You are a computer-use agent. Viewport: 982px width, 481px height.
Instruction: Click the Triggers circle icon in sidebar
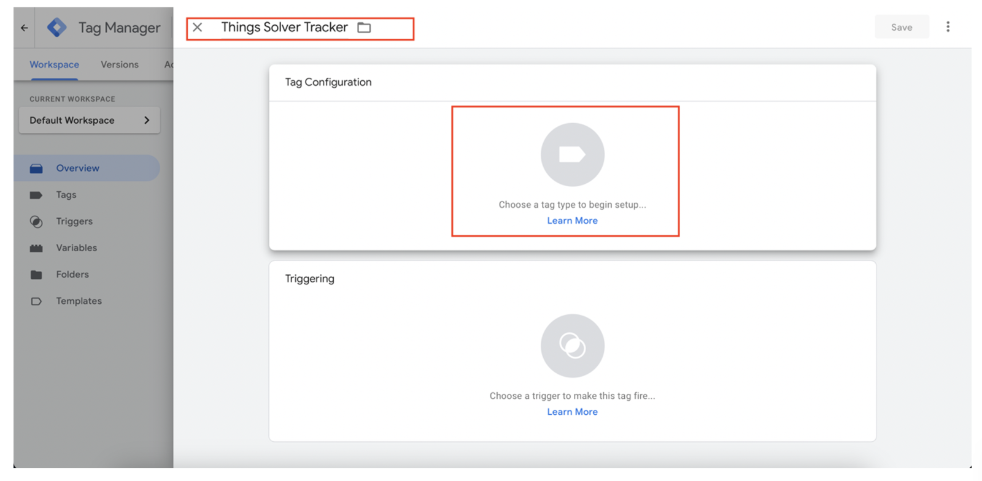point(36,222)
